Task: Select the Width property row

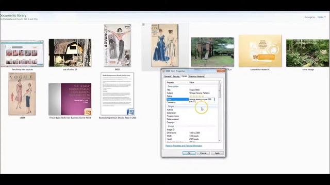Action: point(192,136)
